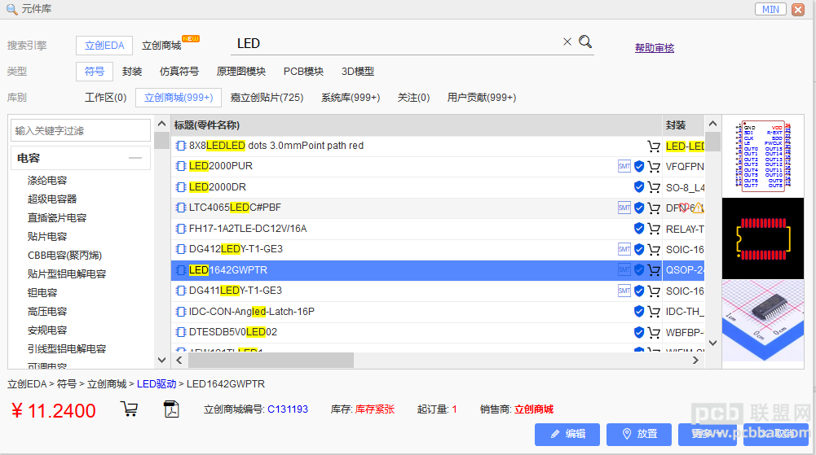Click 立创商城 seller link
Viewport: 816px width, 455px height.
pyautogui.click(x=534, y=409)
